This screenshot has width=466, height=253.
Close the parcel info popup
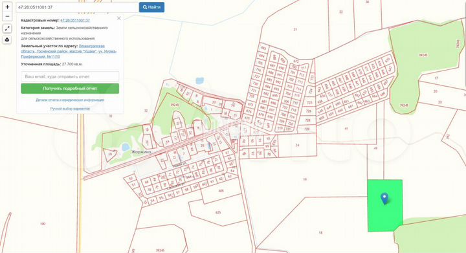point(119,18)
